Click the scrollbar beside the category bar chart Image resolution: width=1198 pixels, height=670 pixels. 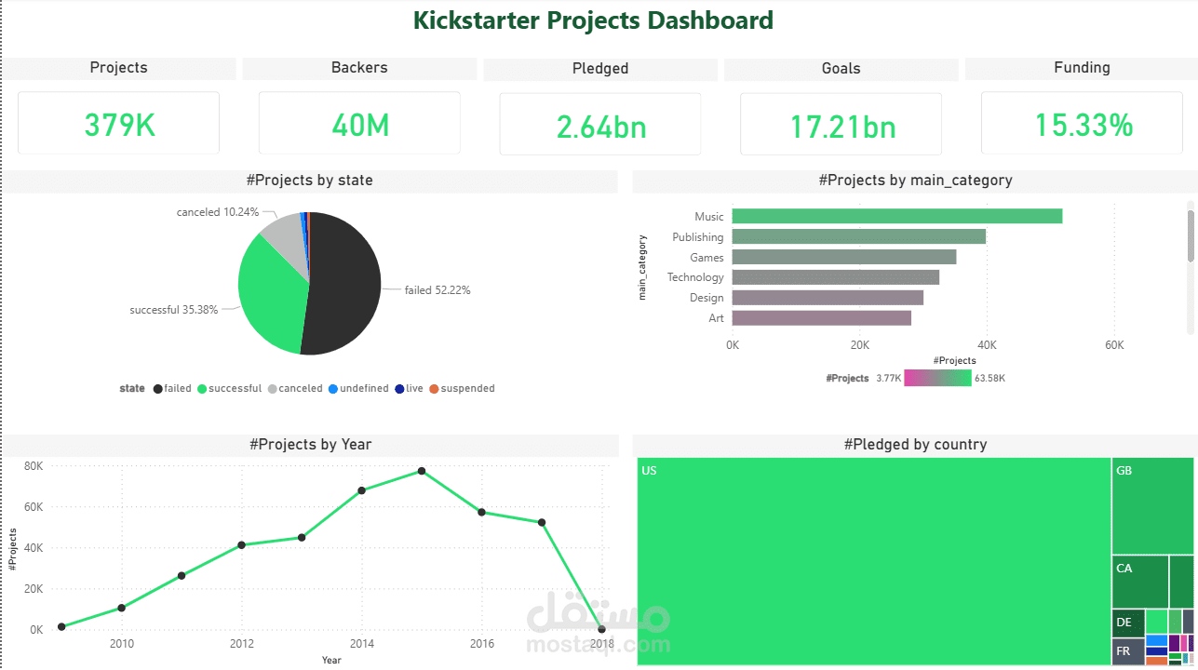[x=1190, y=233]
